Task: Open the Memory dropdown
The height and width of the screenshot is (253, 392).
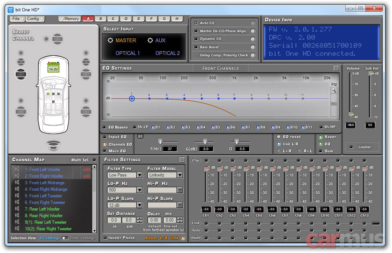Action: tap(70, 19)
